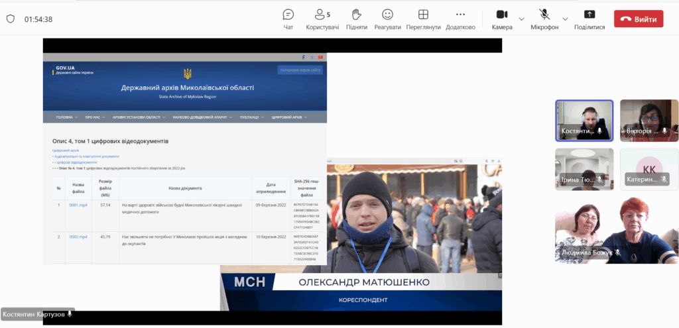
Task: Click the page title Опис 4, том 1
Action: click(110, 141)
